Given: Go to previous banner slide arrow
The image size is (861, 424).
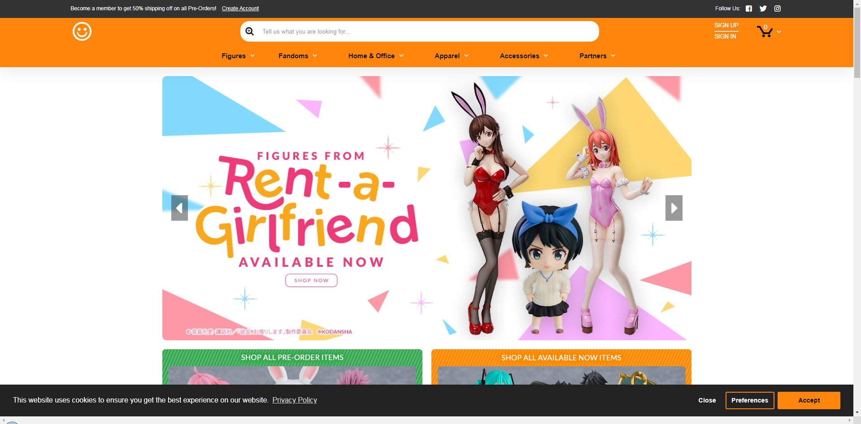Looking at the screenshot, I should (179, 208).
